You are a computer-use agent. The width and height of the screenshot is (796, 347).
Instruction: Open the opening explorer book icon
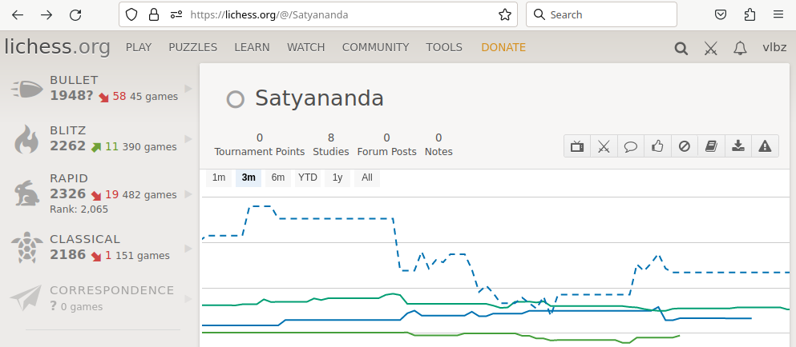pyautogui.click(x=711, y=146)
